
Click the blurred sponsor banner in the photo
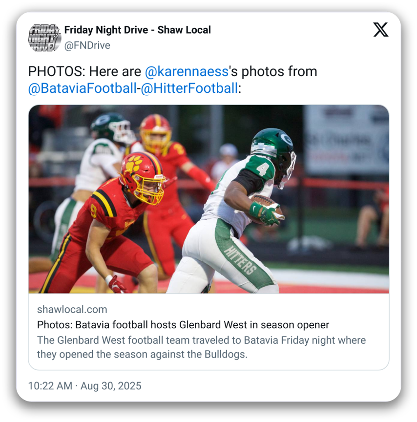(347, 140)
